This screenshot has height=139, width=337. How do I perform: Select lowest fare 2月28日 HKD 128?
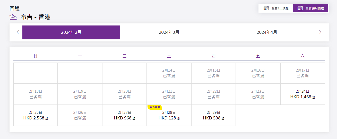click(x=169, y=116)
